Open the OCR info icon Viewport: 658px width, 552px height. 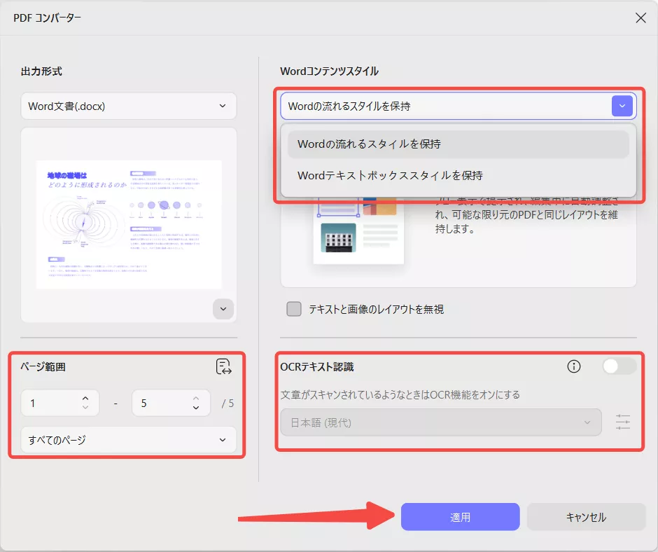point(574,366)
